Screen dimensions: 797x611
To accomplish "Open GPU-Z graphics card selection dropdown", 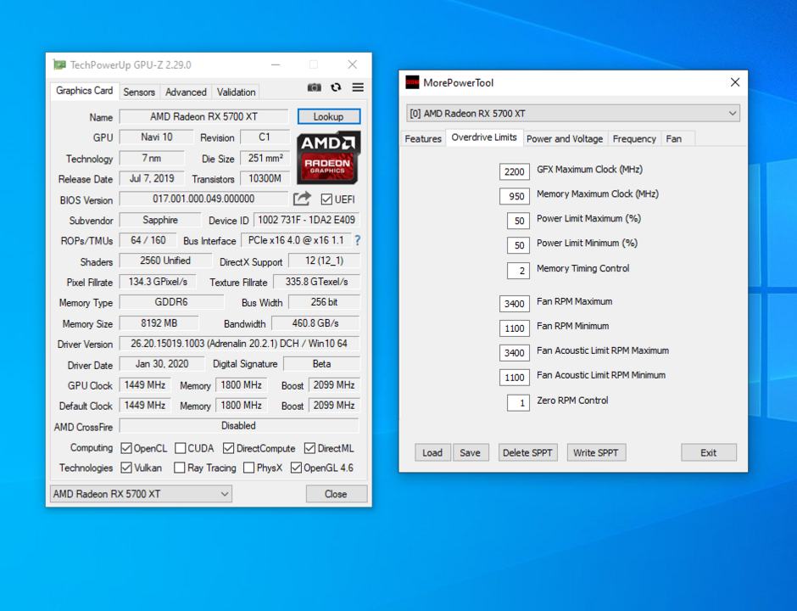I will pos(141,494).
